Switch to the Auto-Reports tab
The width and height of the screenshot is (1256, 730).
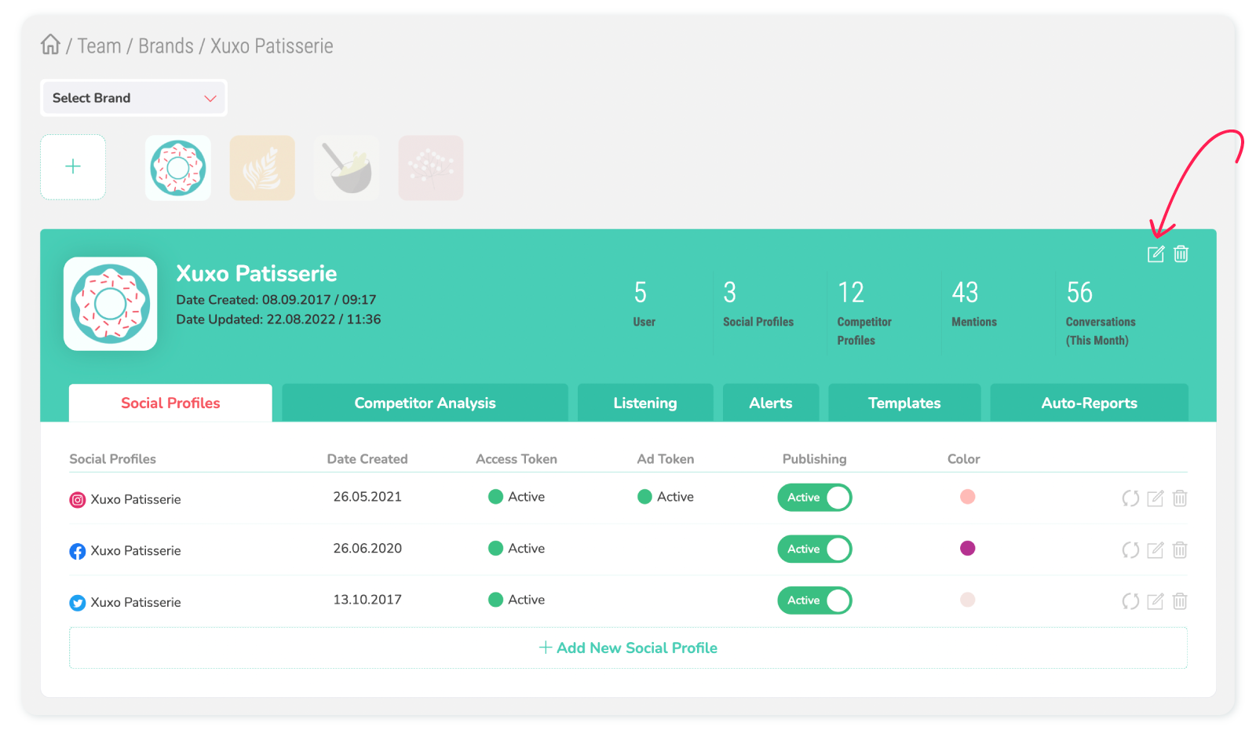(x=1089, y=403)
